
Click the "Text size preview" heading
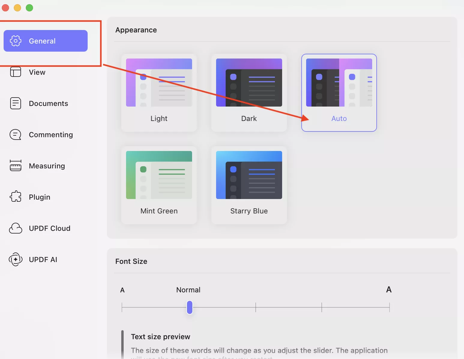click(x=161, y=337)
